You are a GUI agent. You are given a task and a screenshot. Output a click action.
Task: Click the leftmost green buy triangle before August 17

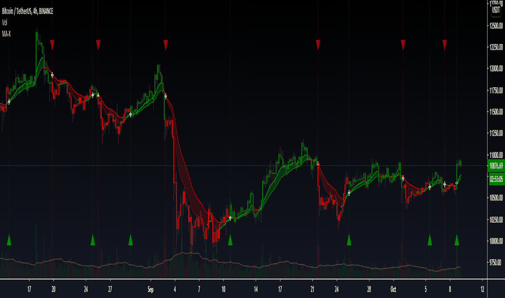tap(9, 240)
